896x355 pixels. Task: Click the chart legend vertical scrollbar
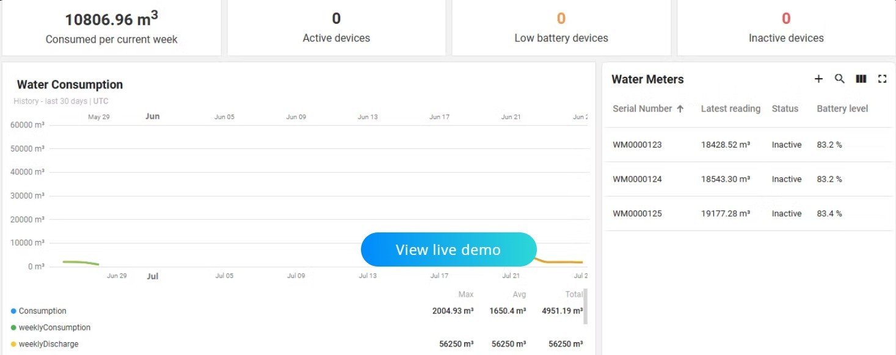tap(585, 307)
